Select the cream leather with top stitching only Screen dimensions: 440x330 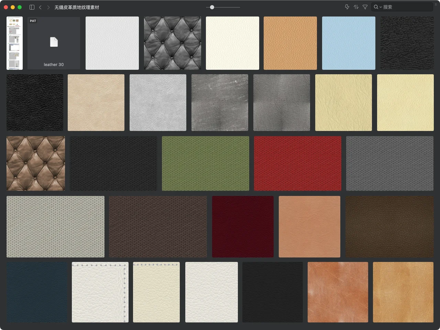point(156,292)
